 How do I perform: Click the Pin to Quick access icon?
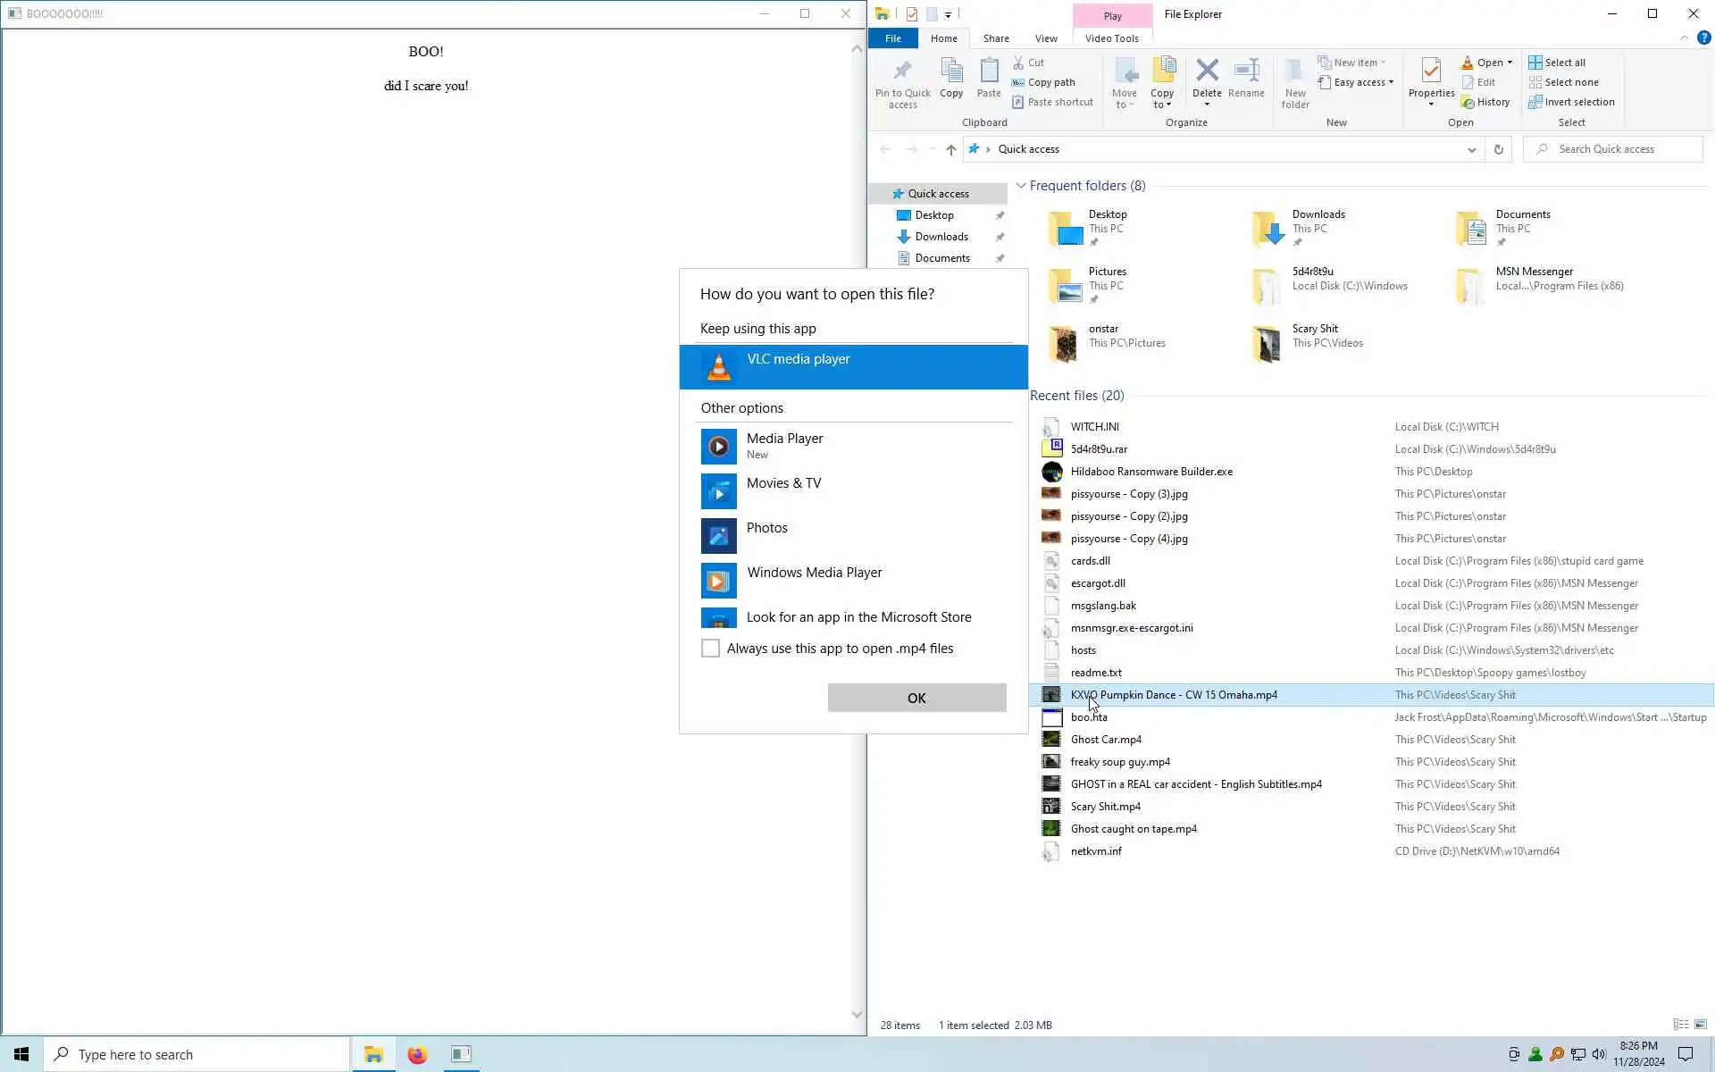pos(902,71)
